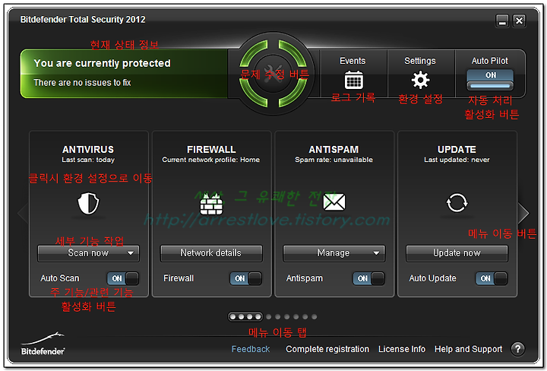Screen dimensions: 547x371
Task: Close the Bitdefender window
Action: 519,21
